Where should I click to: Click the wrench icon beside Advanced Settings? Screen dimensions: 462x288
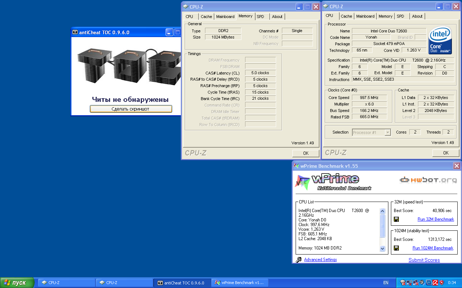click(298, 260)
